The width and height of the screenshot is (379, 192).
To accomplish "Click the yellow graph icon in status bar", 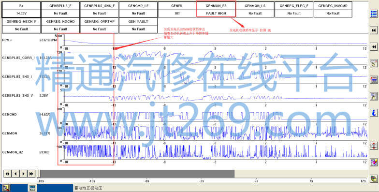I will point(6,188).
